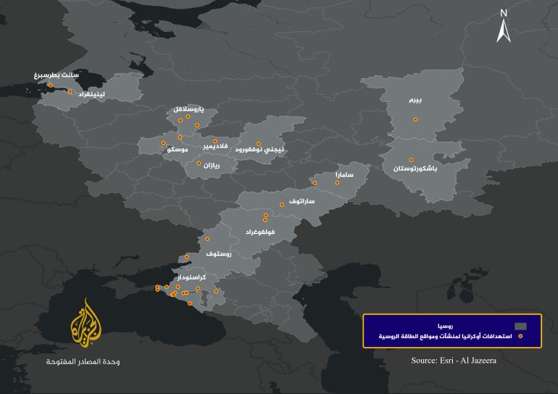Click the سانت بطرسبرغ map label
Viewport: 558px width, 394px height.
(57, 75)
